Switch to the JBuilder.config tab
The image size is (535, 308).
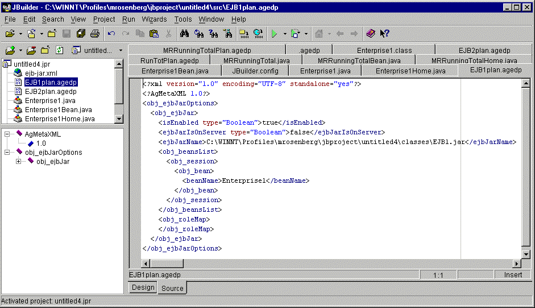coord(255,71)
